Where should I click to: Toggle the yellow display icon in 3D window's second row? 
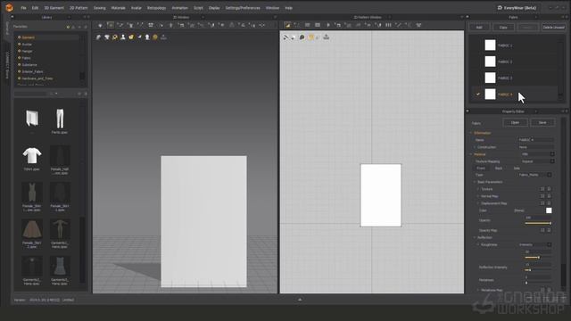(x=131, y=37)
